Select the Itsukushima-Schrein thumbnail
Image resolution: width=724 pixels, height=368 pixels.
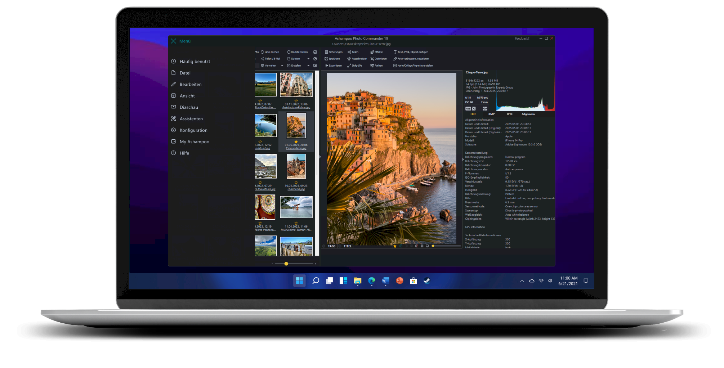[x=296, y=207]
